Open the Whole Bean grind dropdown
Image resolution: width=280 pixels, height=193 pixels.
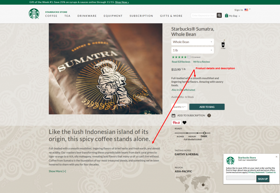tap(192, 42)
